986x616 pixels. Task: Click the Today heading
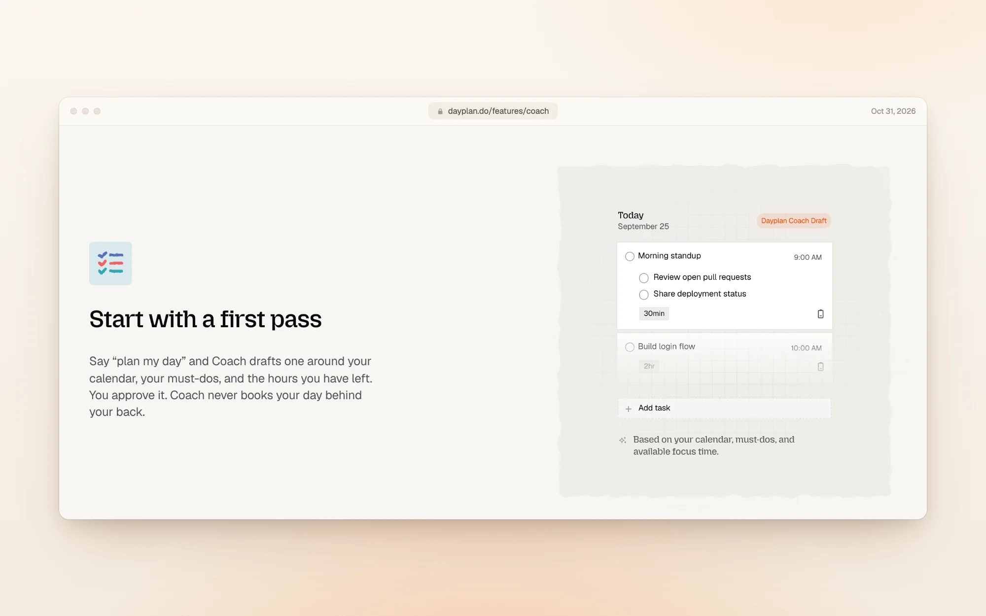[x=631, y=215]
